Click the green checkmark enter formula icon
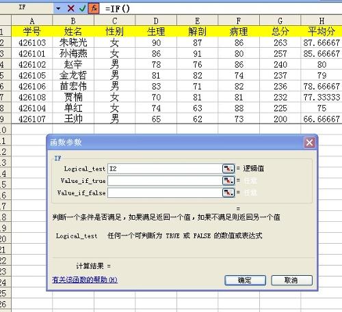342x312 pixels. pyautogui.click(x=83, y=9)
